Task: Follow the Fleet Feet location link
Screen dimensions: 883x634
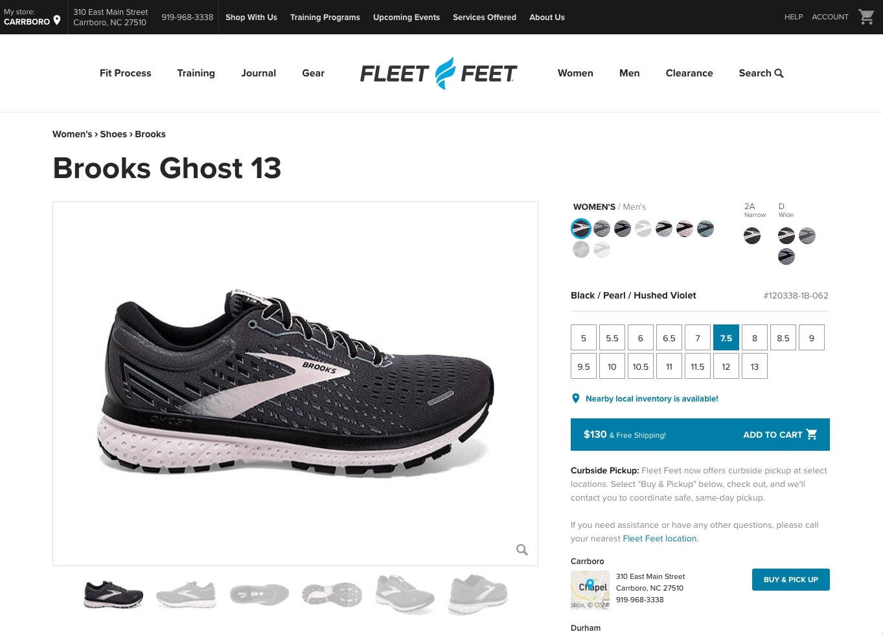Action: (x=660, y=539)
